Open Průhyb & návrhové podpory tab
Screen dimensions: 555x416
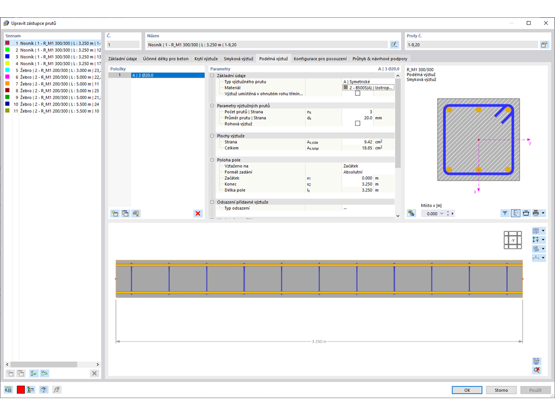[380, 58]
